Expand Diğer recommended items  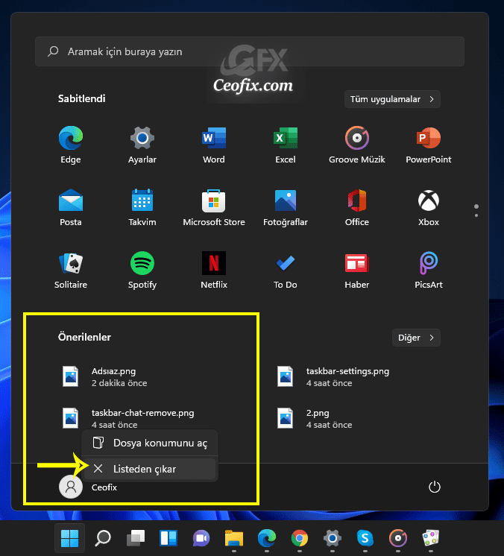(x=416, y=338)
